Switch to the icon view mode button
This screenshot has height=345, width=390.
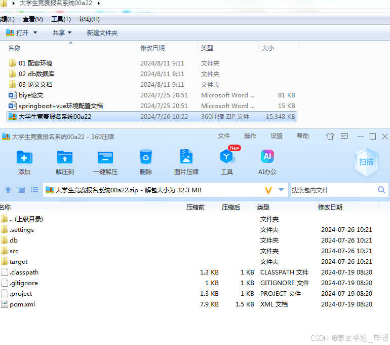click(21, 190)
